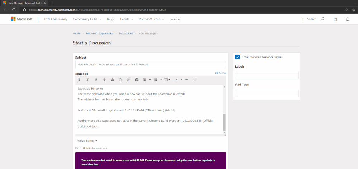Toggle bold formatting in the message toolbar

tap(80, 80)
